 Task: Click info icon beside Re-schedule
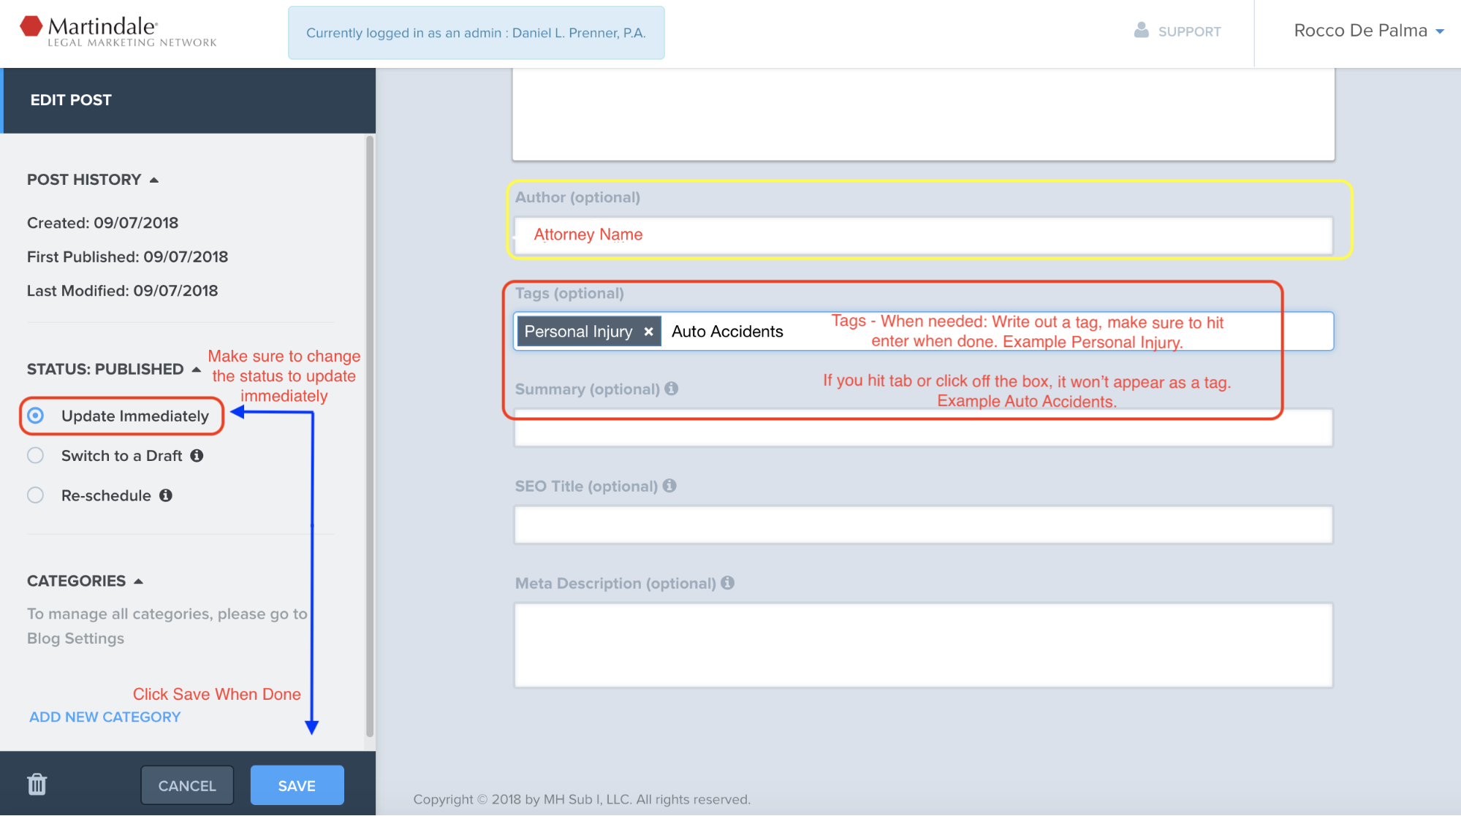(166, 495)
